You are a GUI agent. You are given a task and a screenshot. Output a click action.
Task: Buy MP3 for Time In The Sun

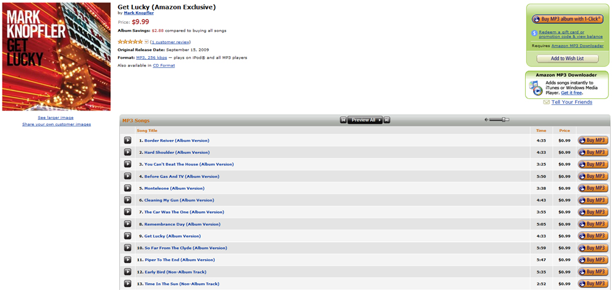click(x=593, y=283)
